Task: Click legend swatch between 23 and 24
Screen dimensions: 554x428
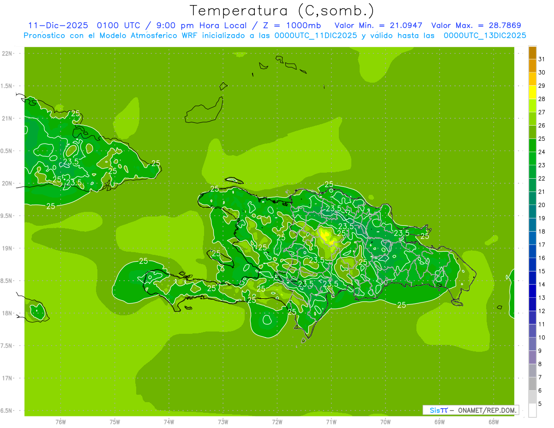Action: tap(532, 159)
